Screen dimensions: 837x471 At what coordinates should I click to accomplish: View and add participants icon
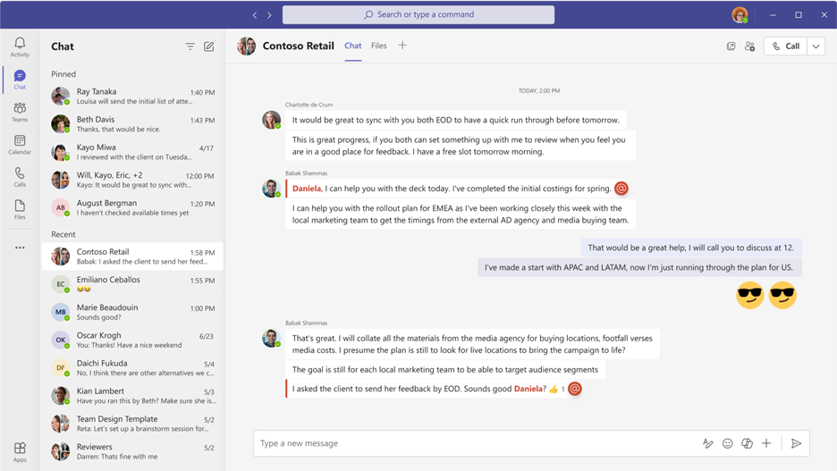coord(750,46)
